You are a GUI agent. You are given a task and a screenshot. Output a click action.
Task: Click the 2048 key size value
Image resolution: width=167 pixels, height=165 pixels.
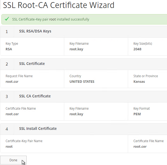[x=137, y=49]
